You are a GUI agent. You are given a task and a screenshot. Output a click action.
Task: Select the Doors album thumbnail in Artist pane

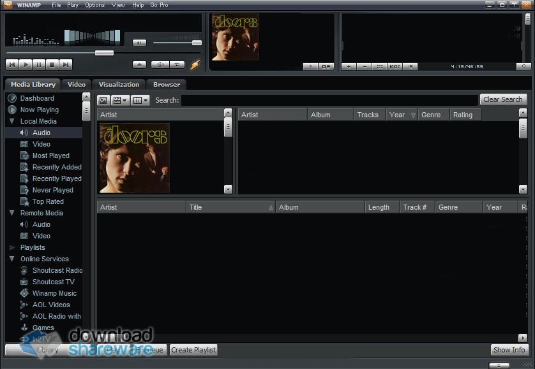coord(135,158)
